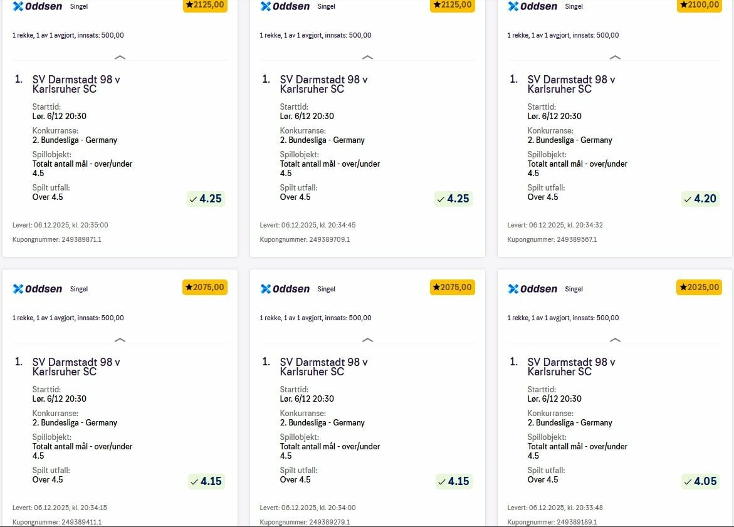
Task: Click the Oddsen logo on coupon 249389871.1
Action: click(37, 7)
